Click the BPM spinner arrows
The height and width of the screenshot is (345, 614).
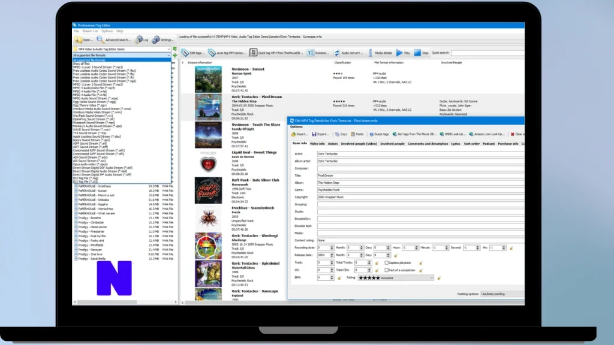tap(332, 278)
